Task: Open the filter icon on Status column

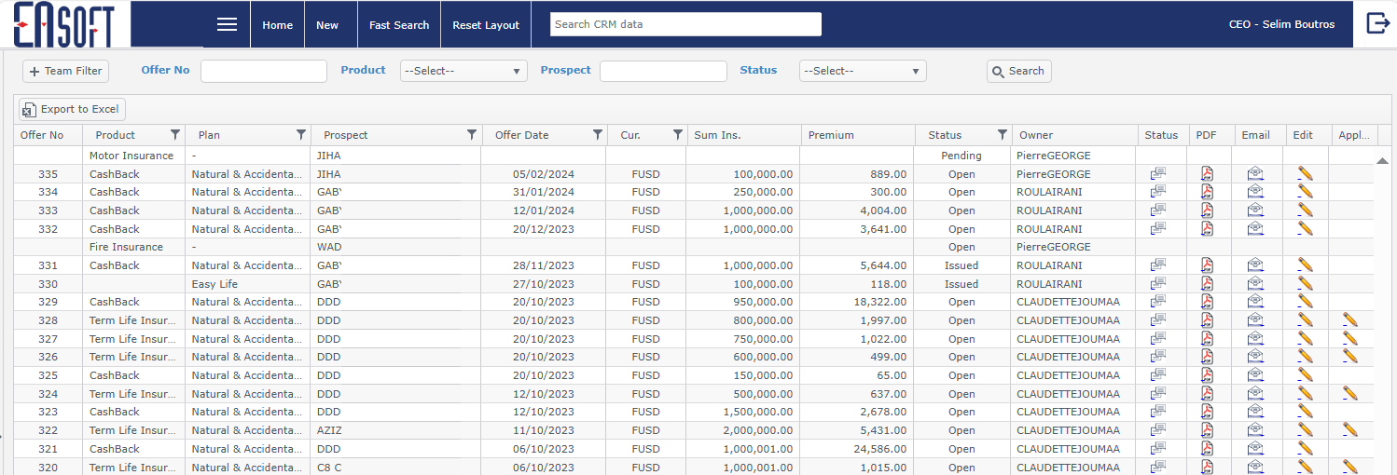Action: (1002, 135)
